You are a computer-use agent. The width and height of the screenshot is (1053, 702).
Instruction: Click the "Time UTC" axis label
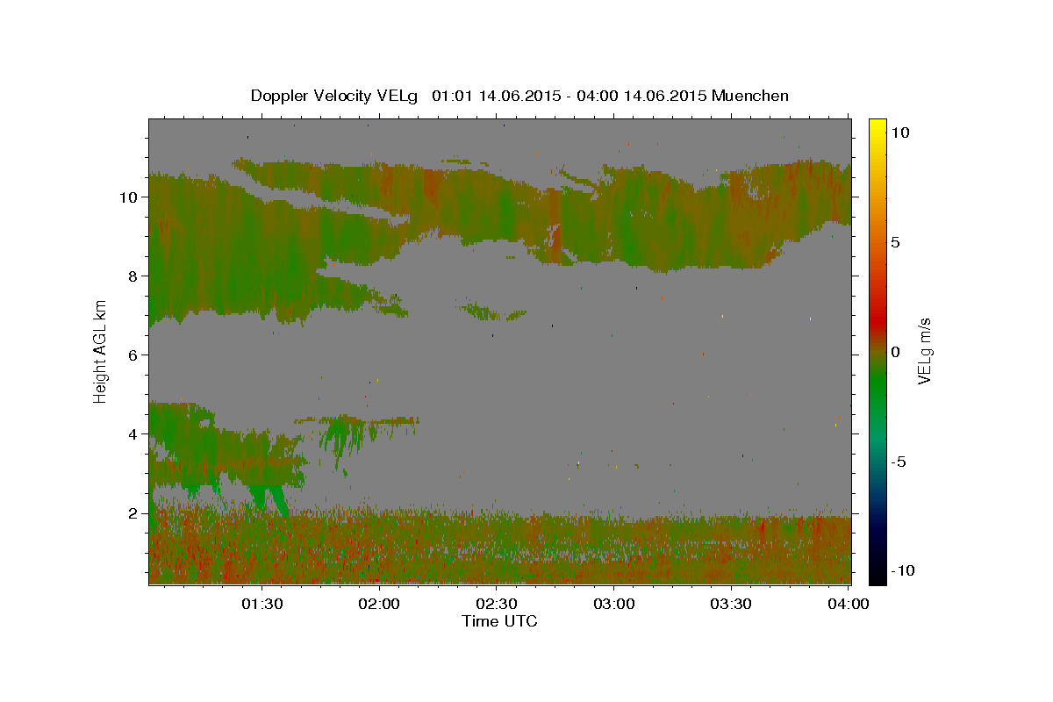(x=499, y=621)
